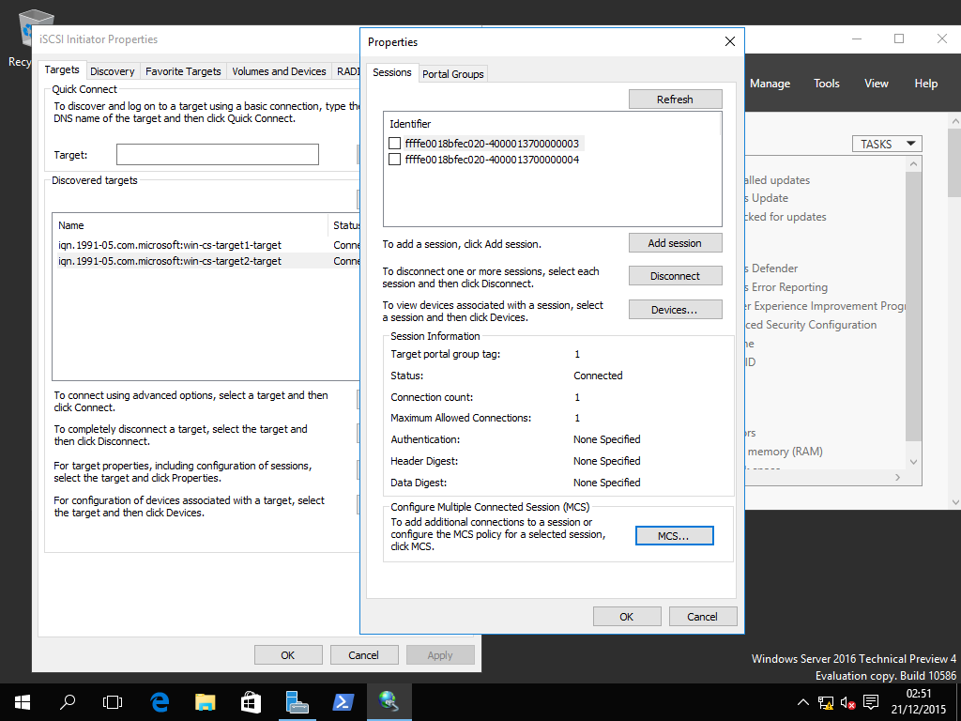Click the MCS... button
The height and width of the screenshot is (721, 961).
(674, 536)
